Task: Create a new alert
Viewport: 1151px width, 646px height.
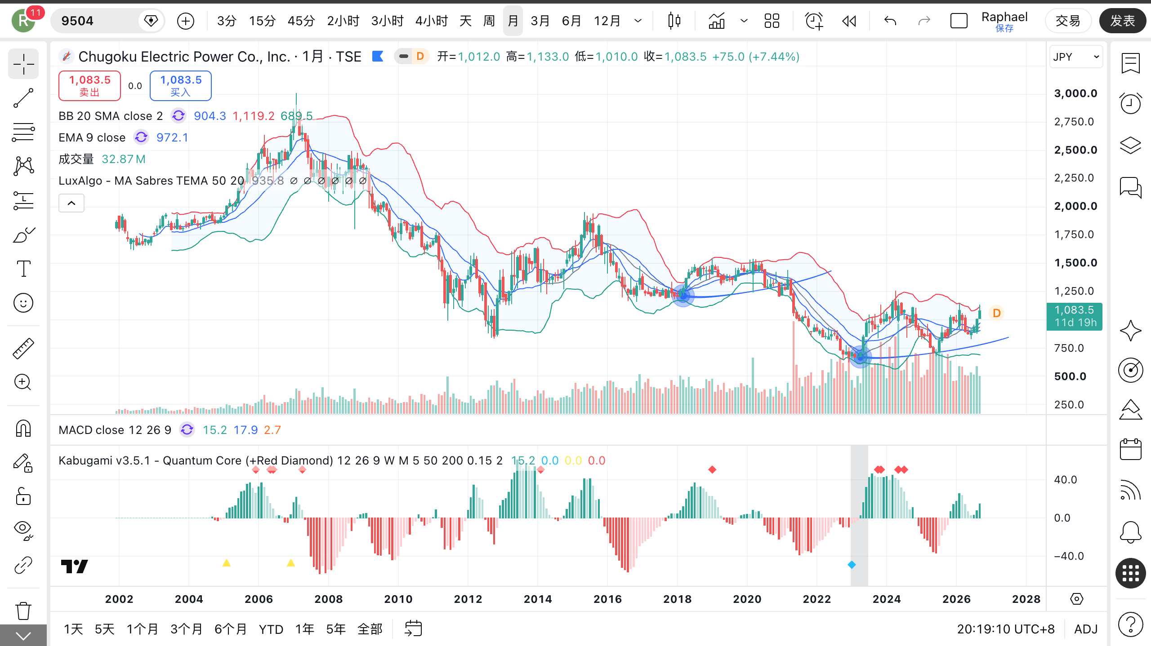Action: click(814, 21)
